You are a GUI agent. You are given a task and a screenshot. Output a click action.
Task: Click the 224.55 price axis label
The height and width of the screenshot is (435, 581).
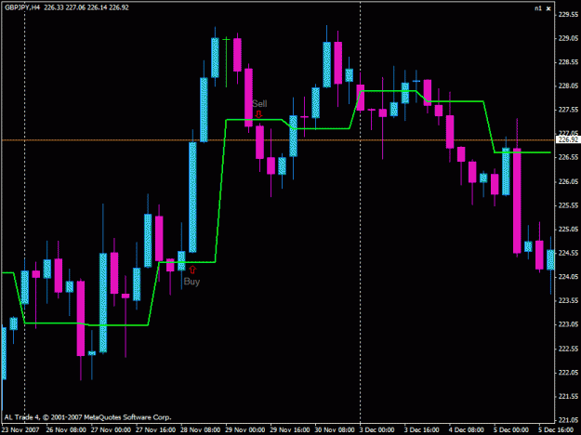pyautogui.click(x=568, y=253)
